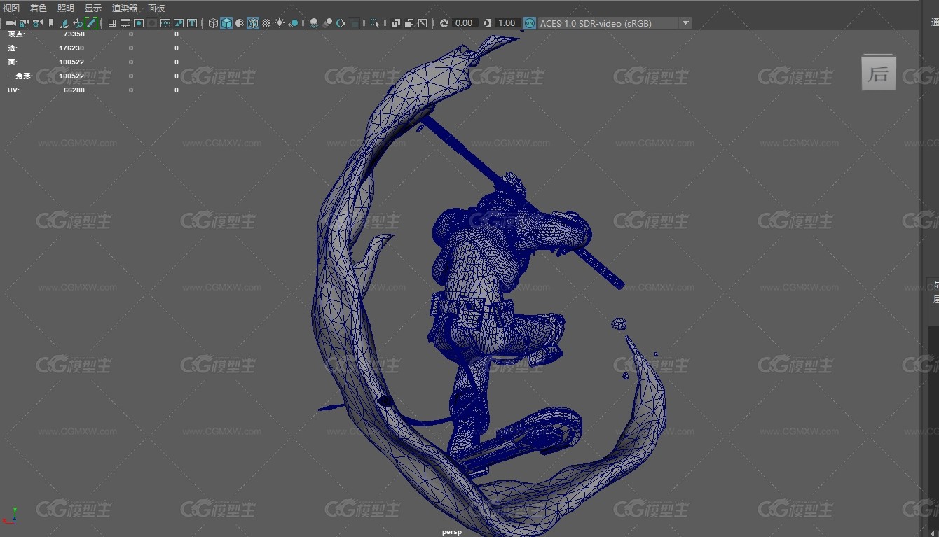Click the XYZ axis indicator gizmo

coord(10,516)
